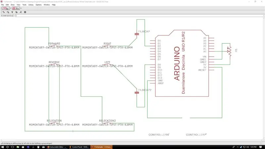Viewport: 265px width, 149px height.
Task: Click the CONTROLLERN label
Action: coord(159,135)
